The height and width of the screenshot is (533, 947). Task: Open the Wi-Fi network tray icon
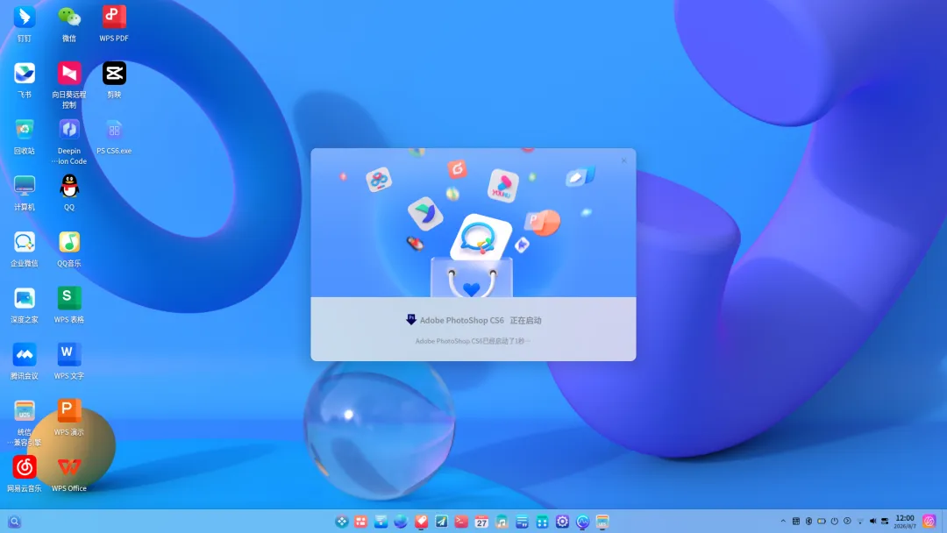[860, 521]
